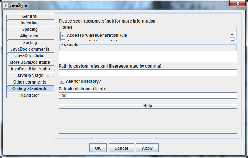Select the Alignment tab
This screenshot has height=158, width=248.
pyautogui.click(x=30, y=36)
